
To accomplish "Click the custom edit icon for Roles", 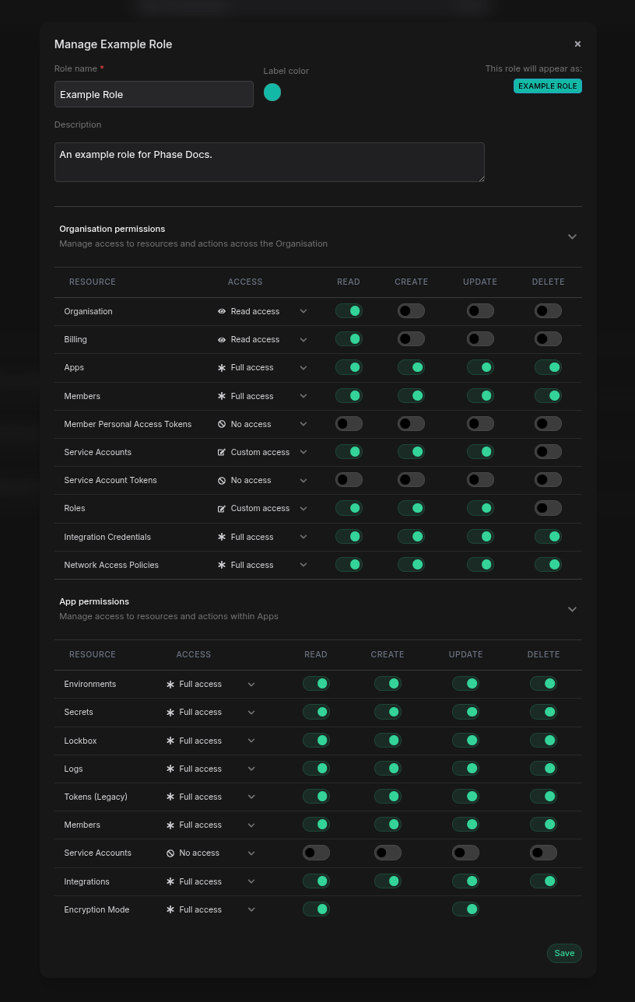I will [x=222, y=509].
